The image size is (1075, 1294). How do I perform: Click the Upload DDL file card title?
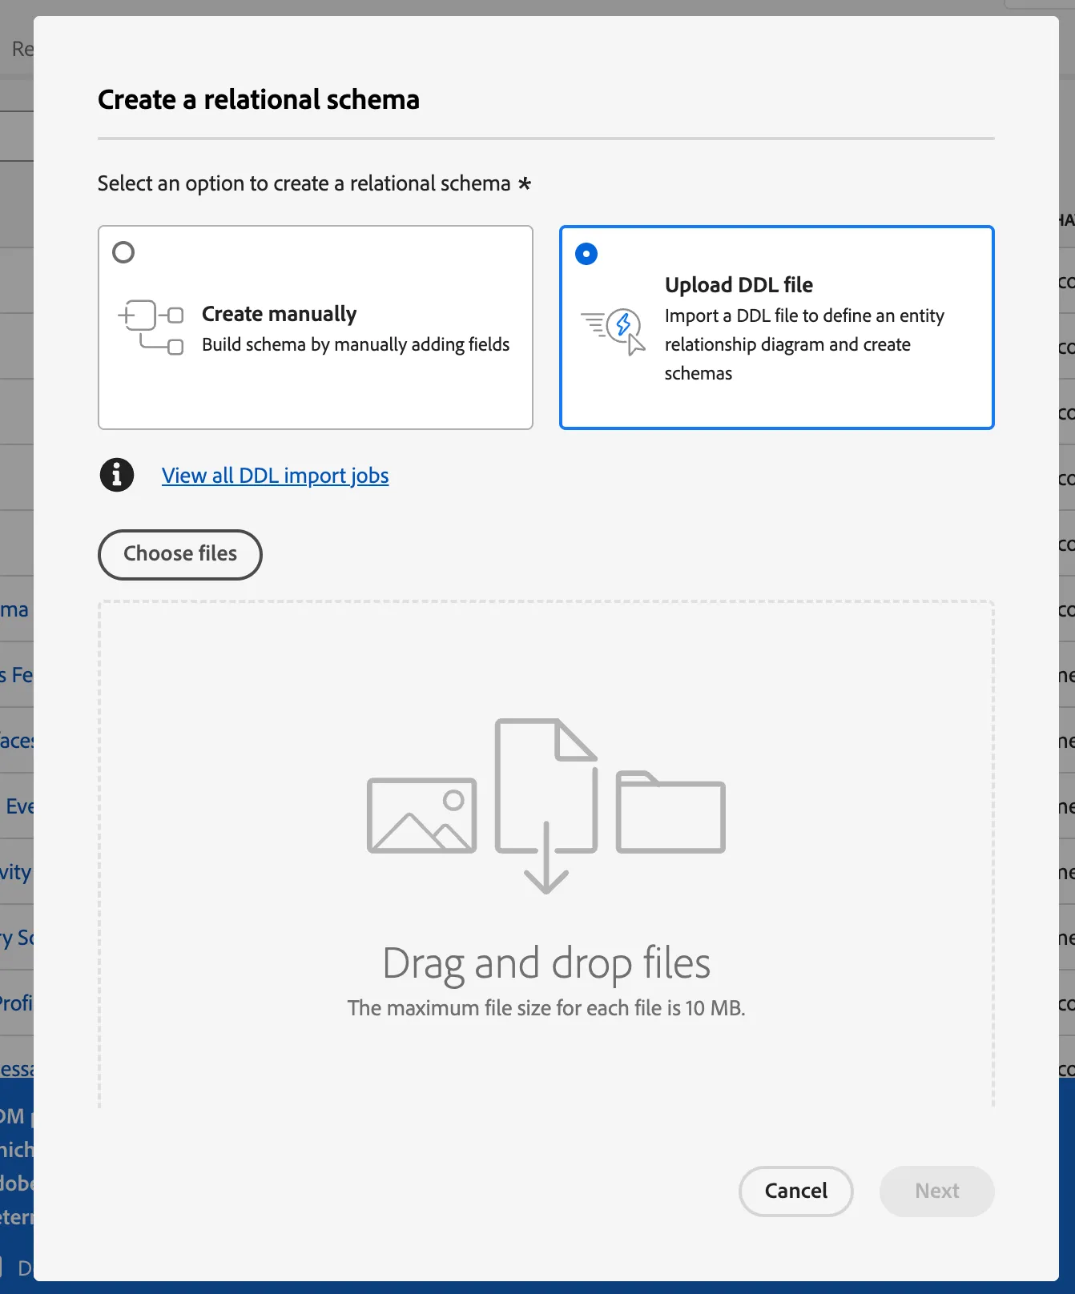coord(739,285)
